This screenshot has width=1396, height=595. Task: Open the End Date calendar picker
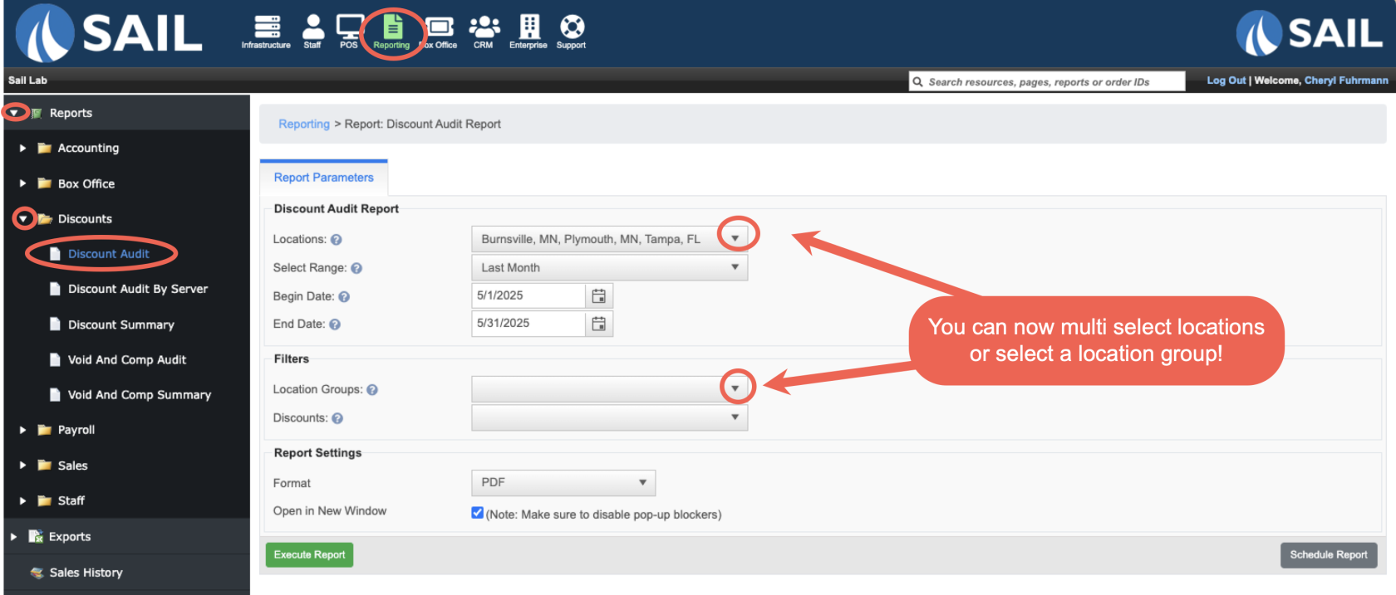click(599, 324)
